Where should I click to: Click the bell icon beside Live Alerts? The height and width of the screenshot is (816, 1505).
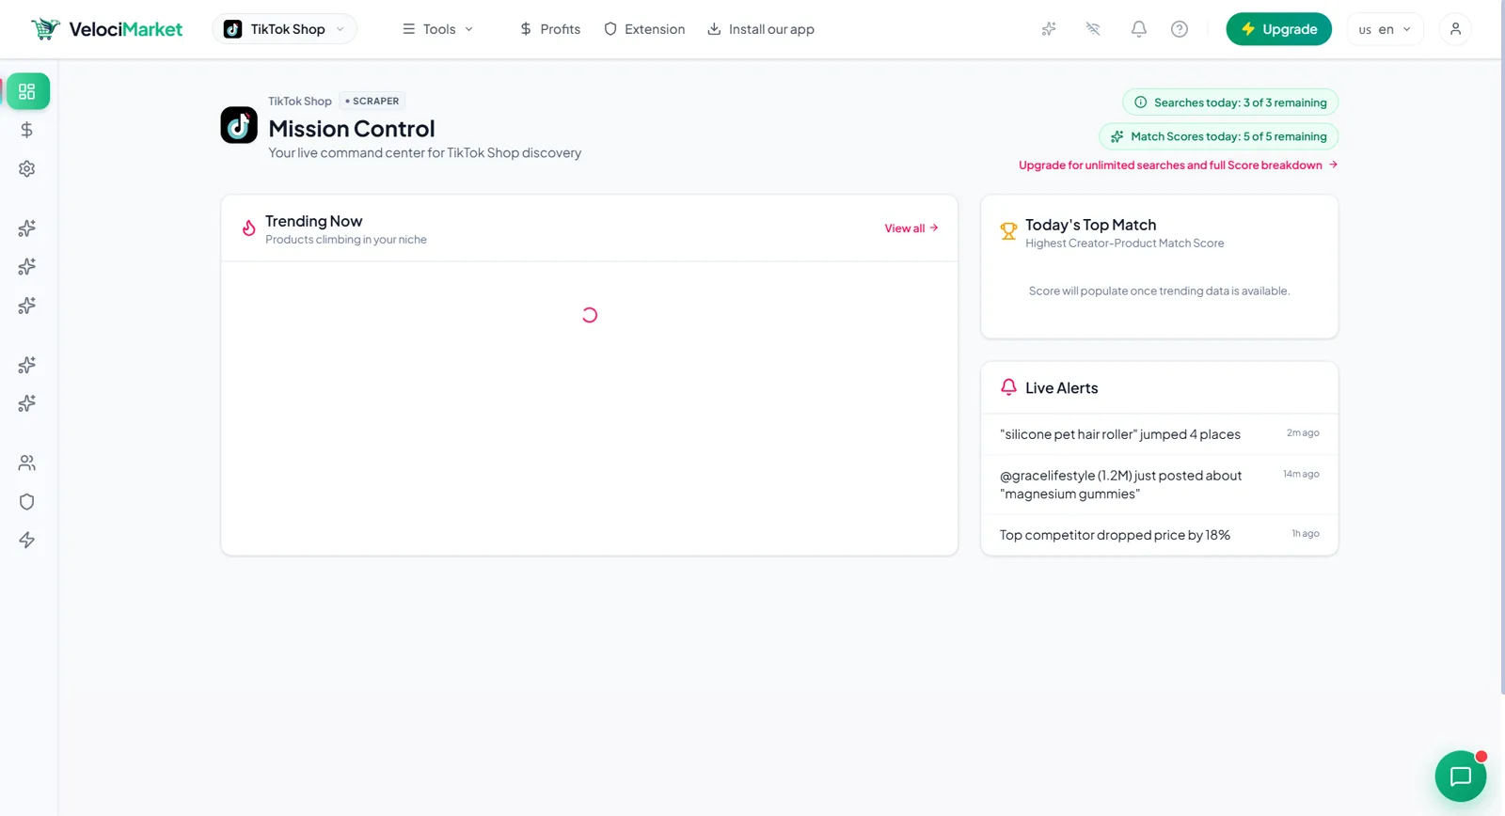click(x=1008, y=387)
